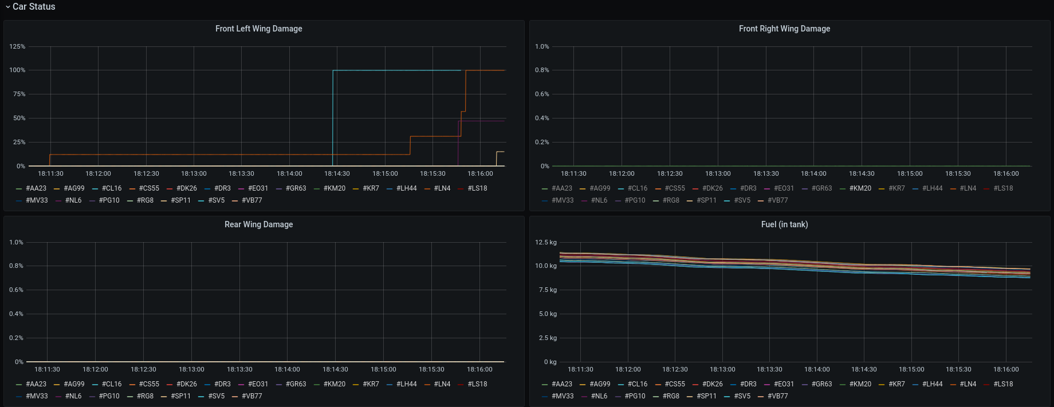Open #LH44 color swatch in Rear Wing legend
Image resolution: width=1054 pixels, height=407 pixels.
(x=390, y=385)
